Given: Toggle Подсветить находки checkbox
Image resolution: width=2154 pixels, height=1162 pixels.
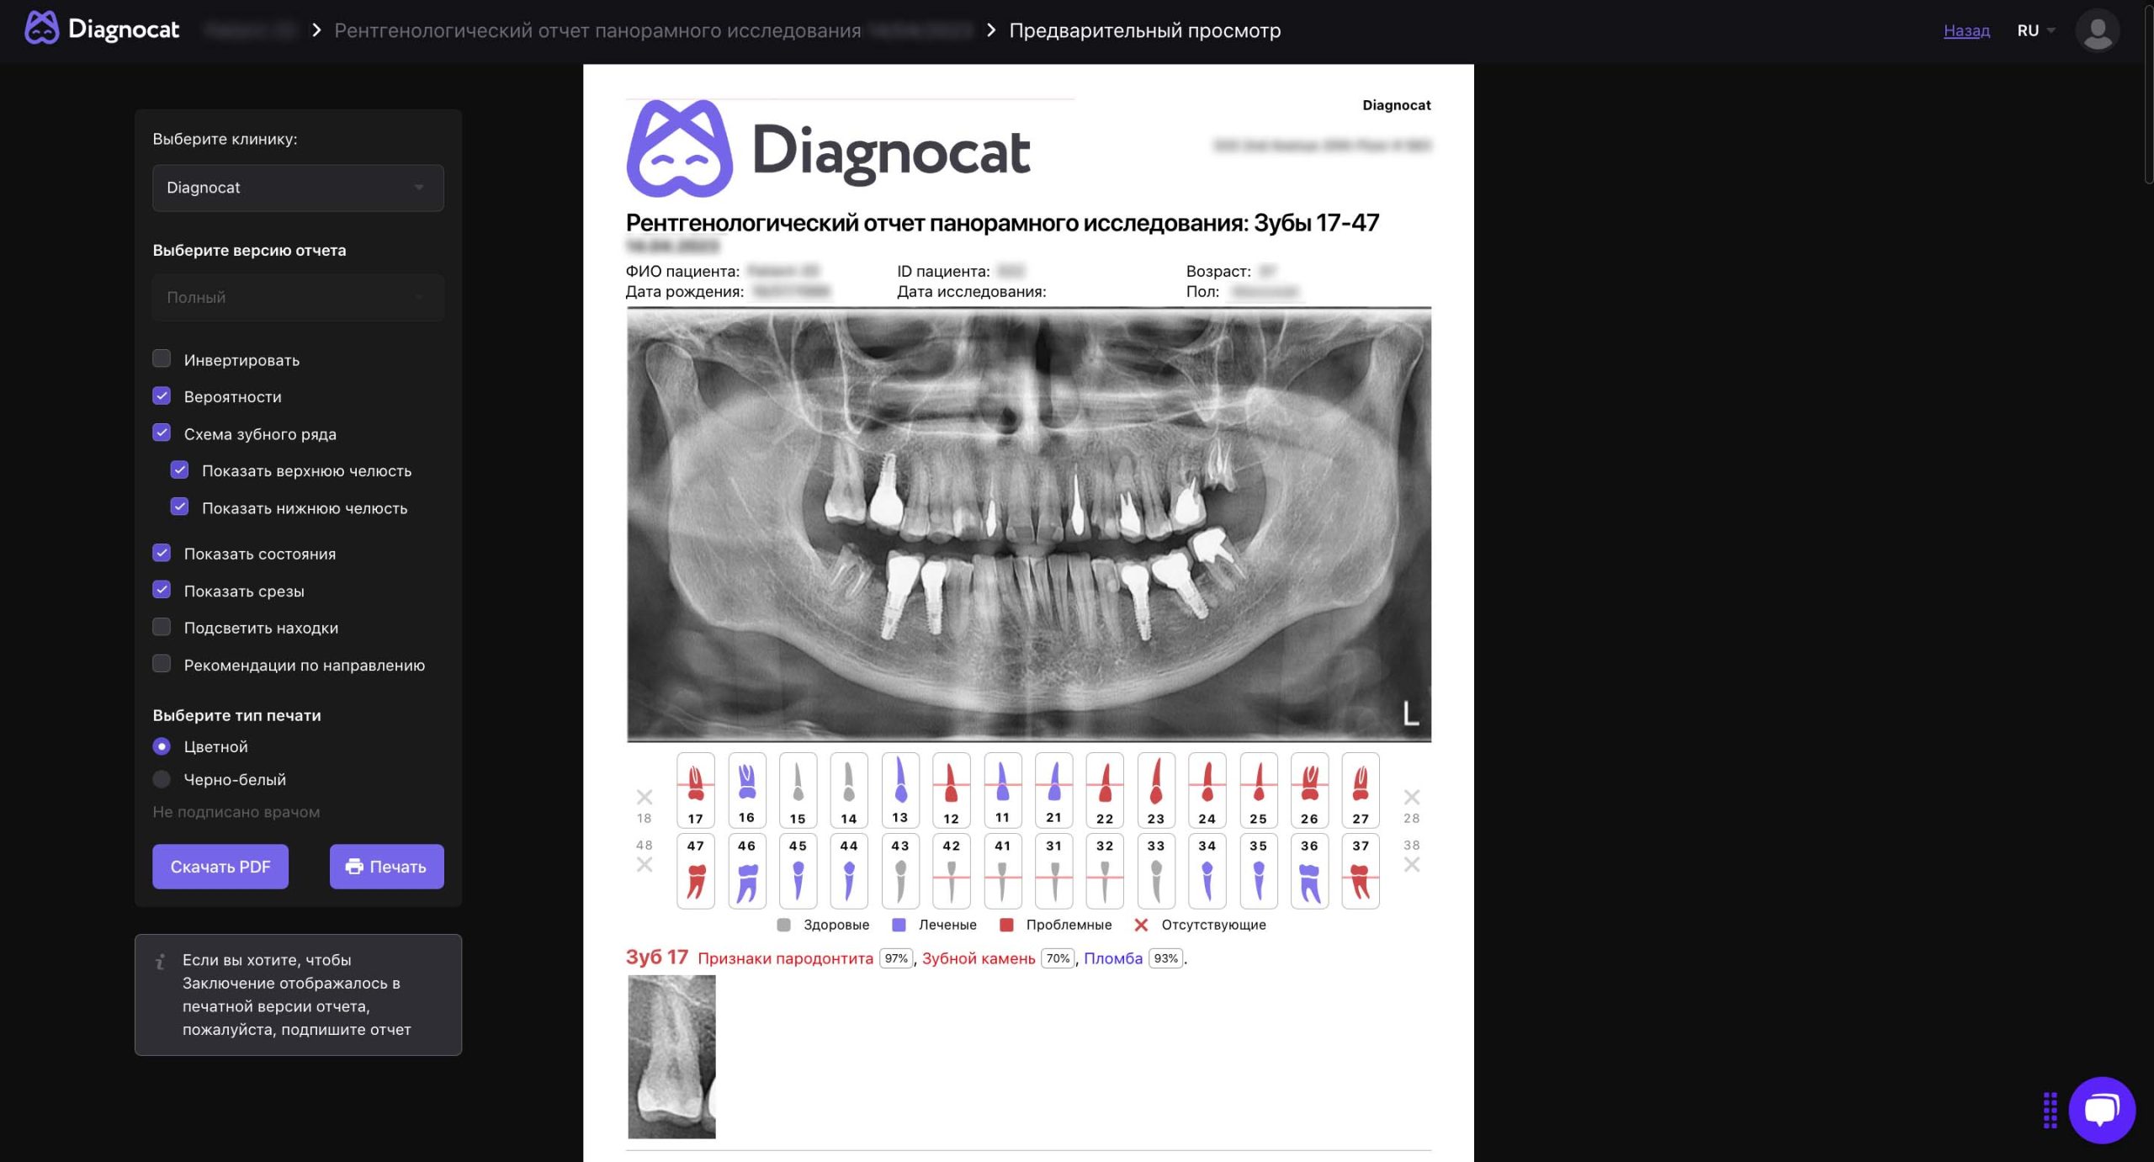Looking at the screenshot, I should [162, 627].
